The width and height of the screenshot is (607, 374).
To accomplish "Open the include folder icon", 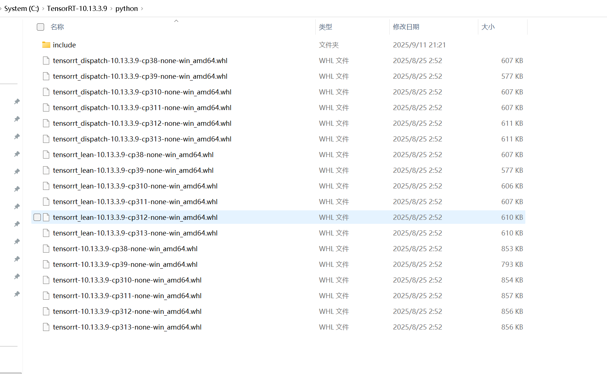I will click(46, 45).
